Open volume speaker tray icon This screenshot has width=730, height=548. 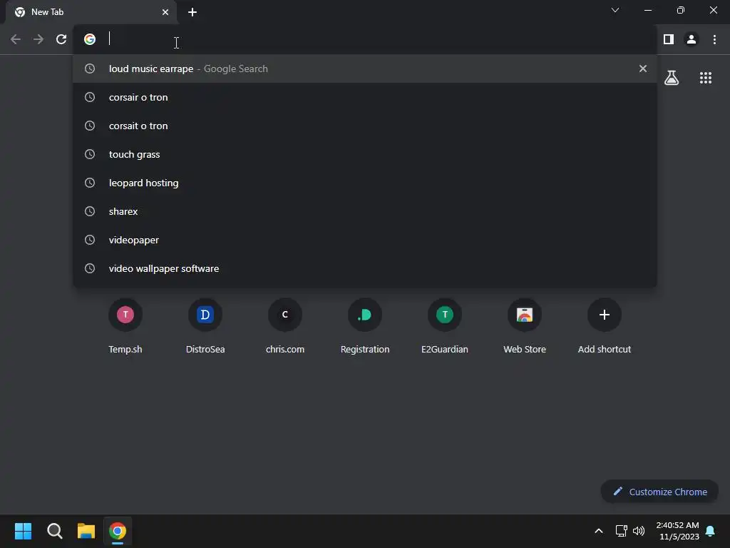[x=639, y=531]
